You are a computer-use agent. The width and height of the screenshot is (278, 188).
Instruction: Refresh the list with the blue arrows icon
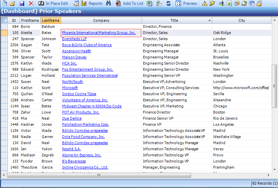point(169,3)
